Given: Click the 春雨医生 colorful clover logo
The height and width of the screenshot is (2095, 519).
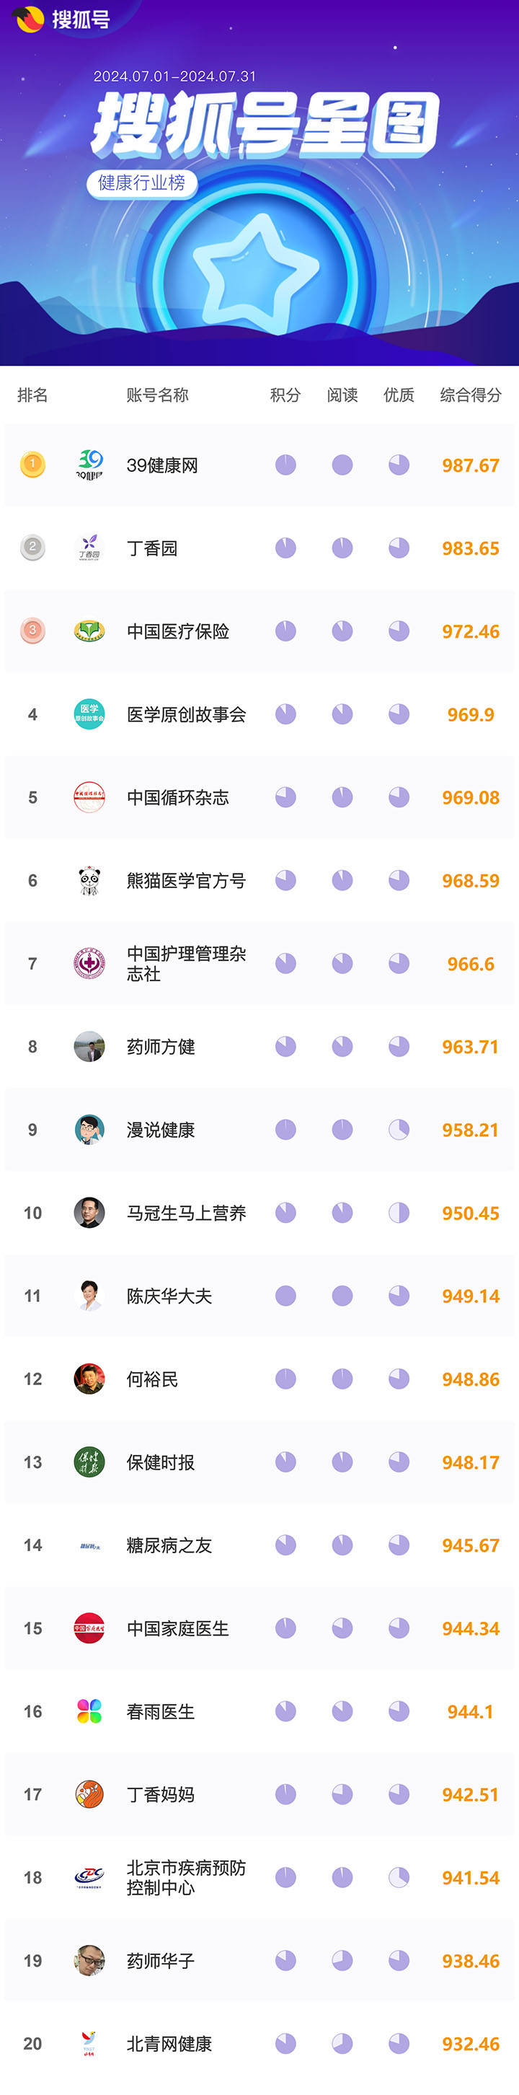Looking at the screenshot, I should click(x=89, y=1711).
